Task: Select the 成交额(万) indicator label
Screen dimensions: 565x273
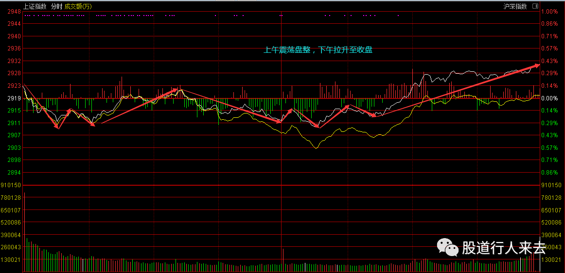Action: [78, 6]
